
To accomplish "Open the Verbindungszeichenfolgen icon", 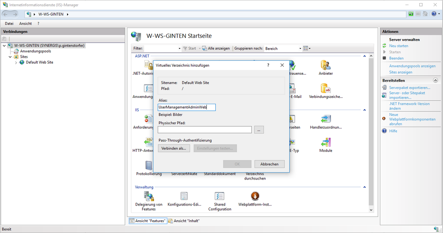I will (325, 89).
